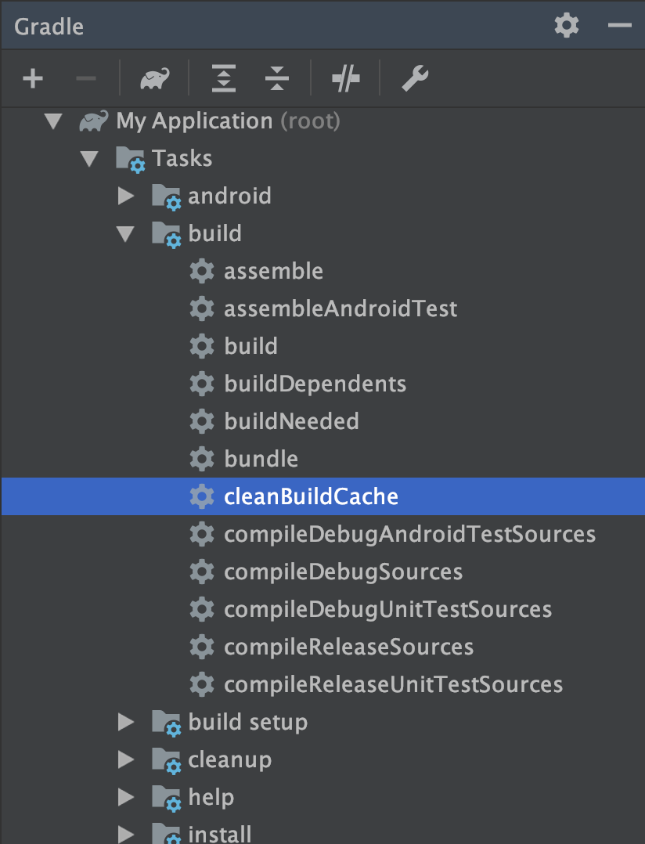This screenshot has width=645, height=844.
Task: Open the Gradle panel options gear icon
Action: 566,25
